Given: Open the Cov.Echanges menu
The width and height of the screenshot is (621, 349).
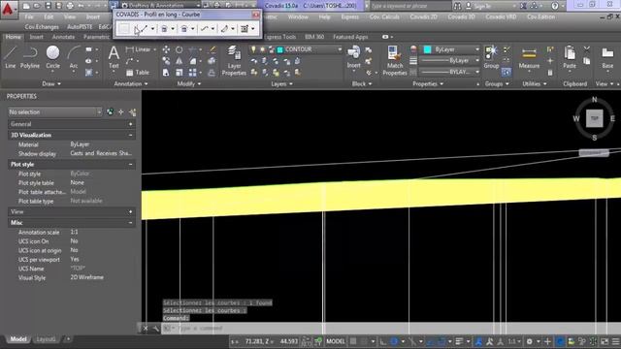Looking at the screenshot, I should point(42,27).
